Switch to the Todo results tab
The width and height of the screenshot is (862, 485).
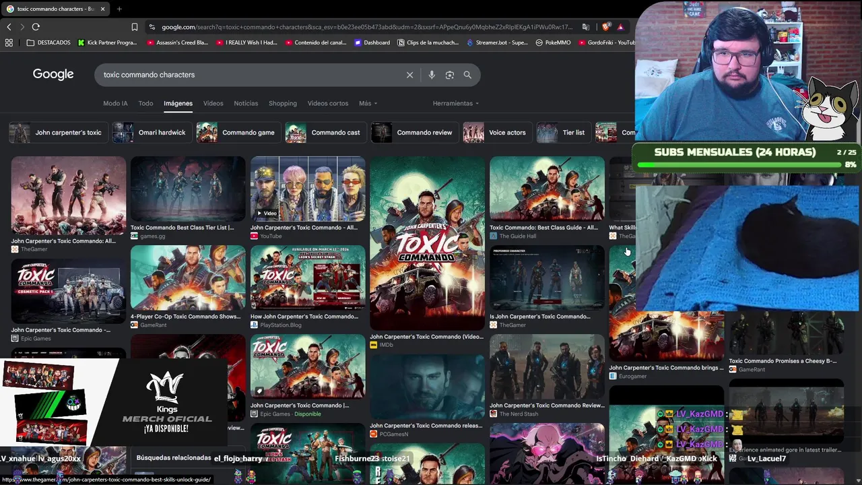coord(145,103)
